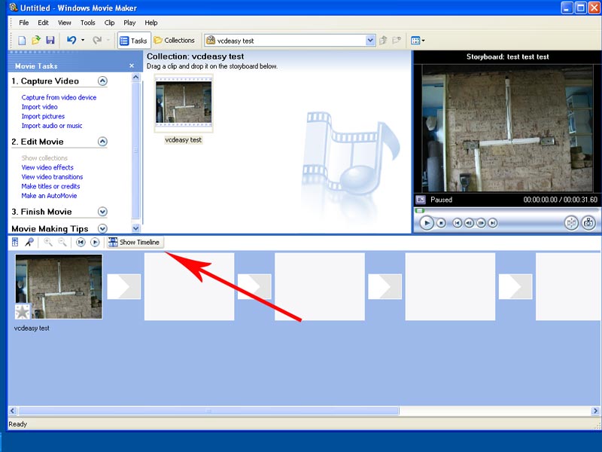
Task: Click View video transitions link
Action: [52, 177]
